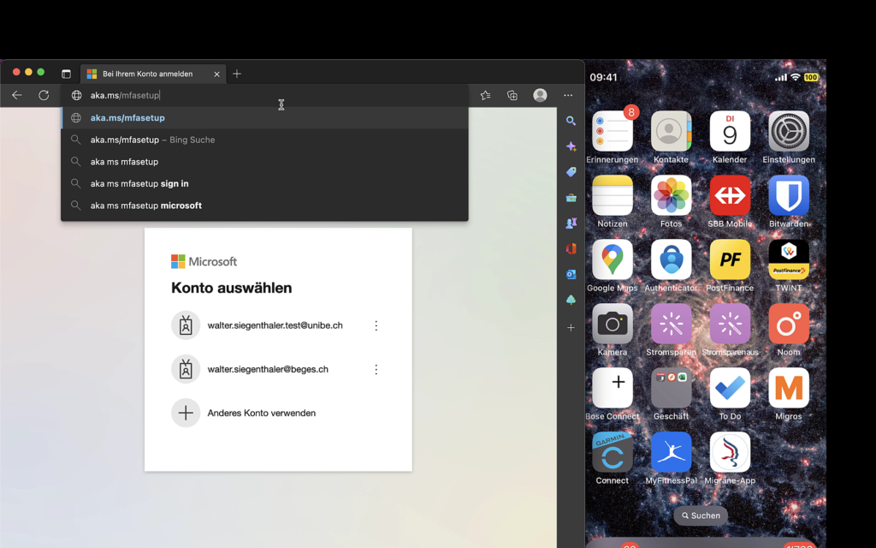The height and width of the screenshot is (548, 876).
Task: Launch the SBB Mobile app
Action: [730, 196]
